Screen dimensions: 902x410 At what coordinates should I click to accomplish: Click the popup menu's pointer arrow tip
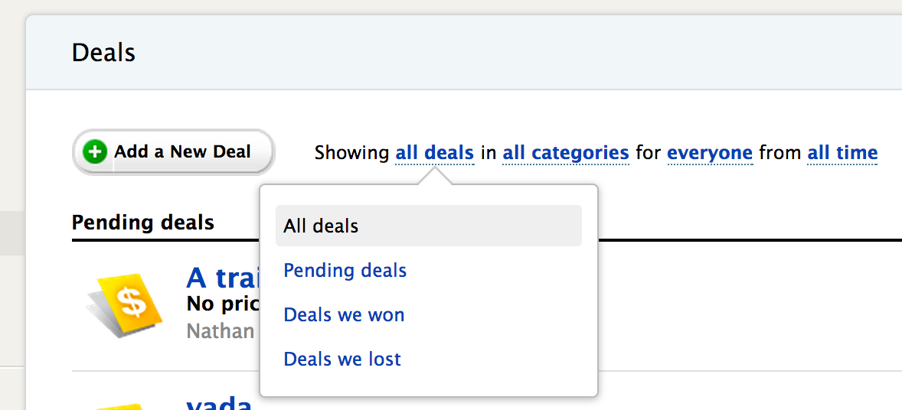(434, 173)
